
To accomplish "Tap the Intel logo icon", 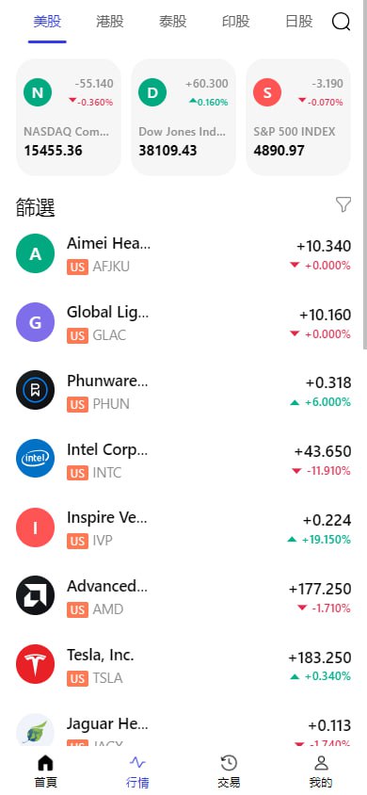I will point(35,459).
